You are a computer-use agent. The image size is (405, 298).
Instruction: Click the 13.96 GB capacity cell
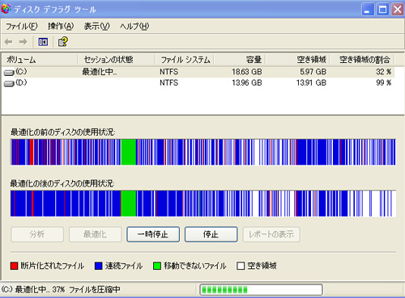247,82
